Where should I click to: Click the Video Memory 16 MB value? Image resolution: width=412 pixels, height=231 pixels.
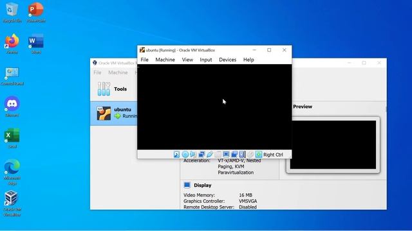pyautogui.click(x=245, y=195)
